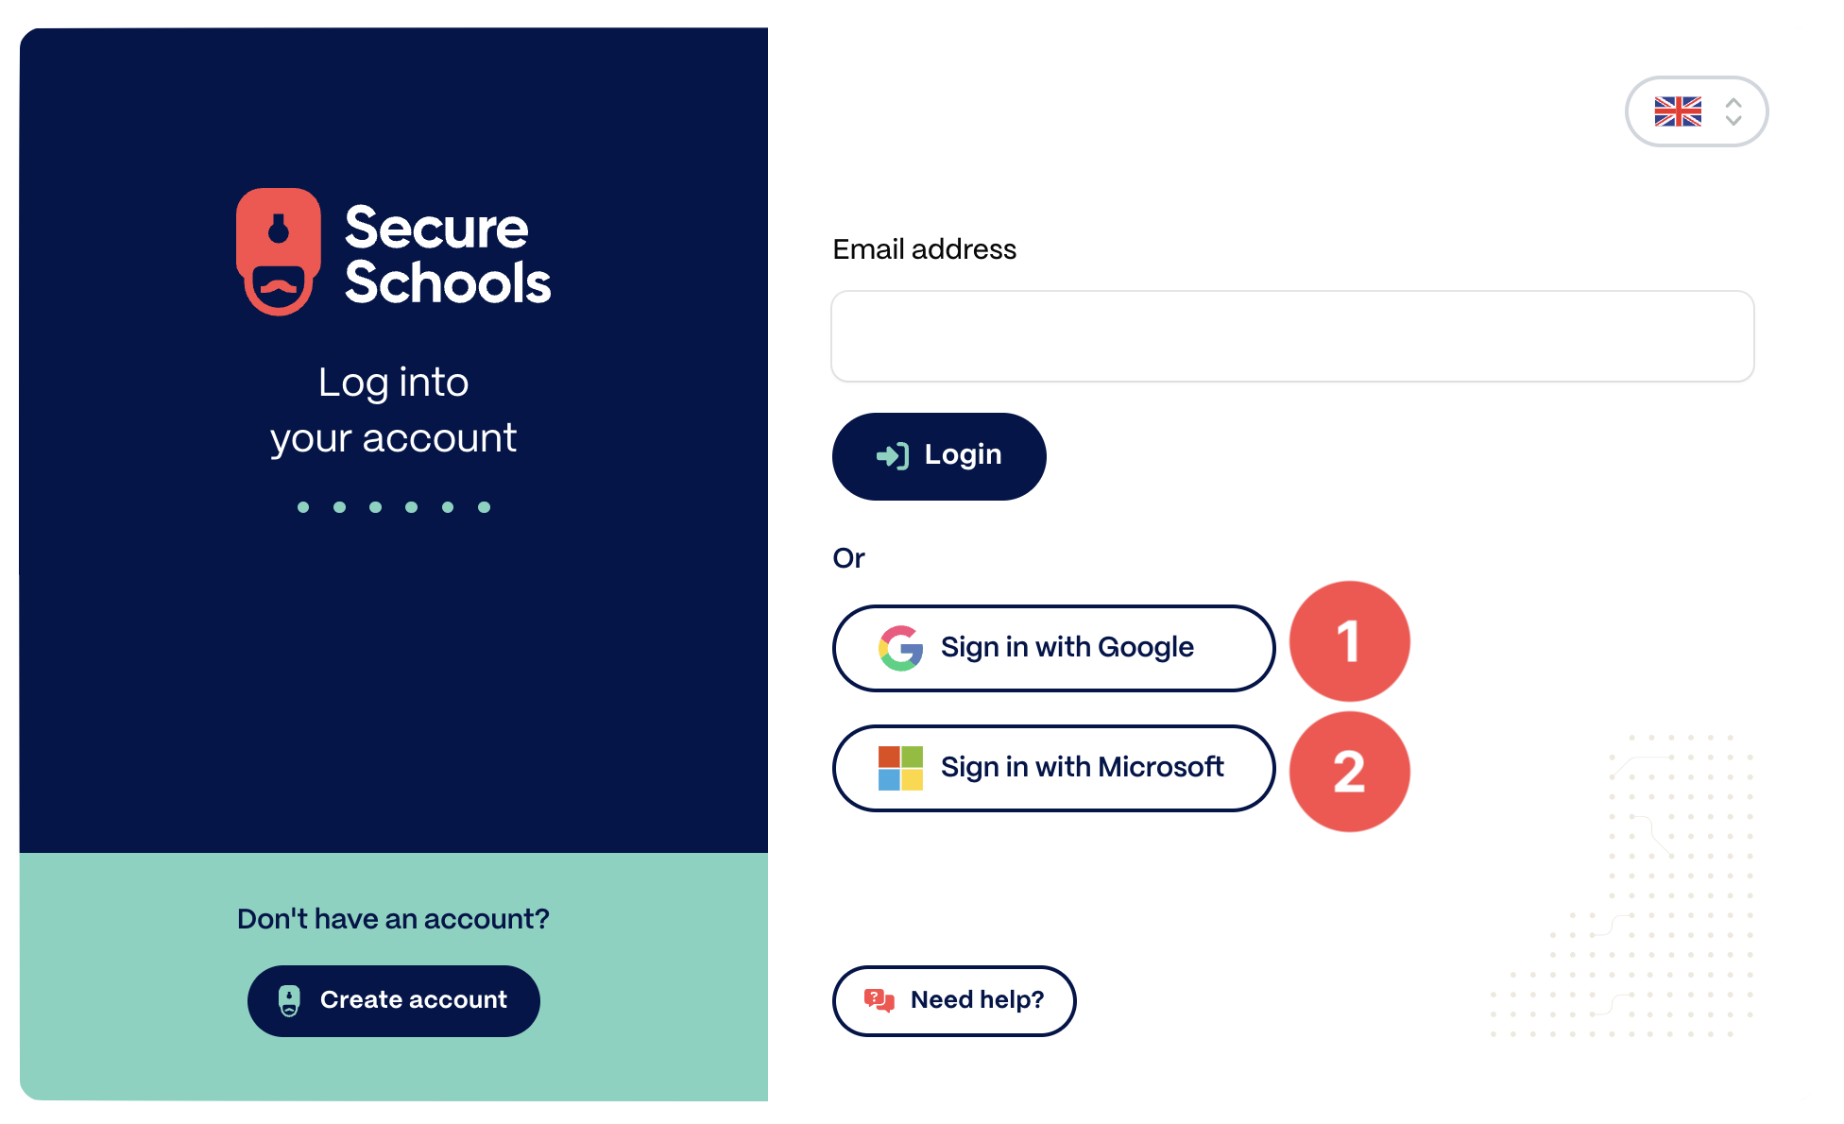Screen dimensions: 1844x1124
Task: Select the Sign in with Google option
Action: 1052,648
